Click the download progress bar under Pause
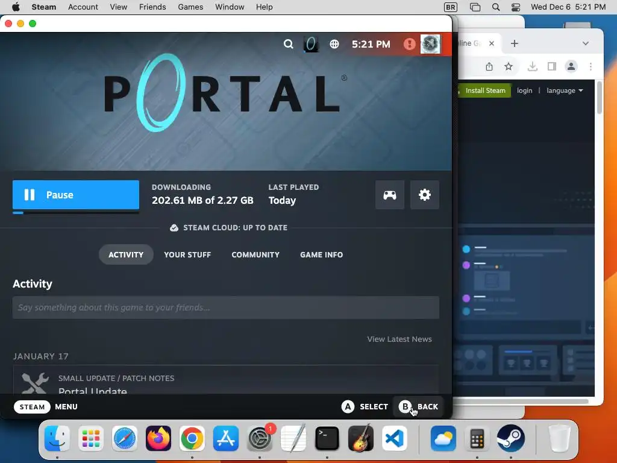Screen dimensions: 617x463 point(75,213)
